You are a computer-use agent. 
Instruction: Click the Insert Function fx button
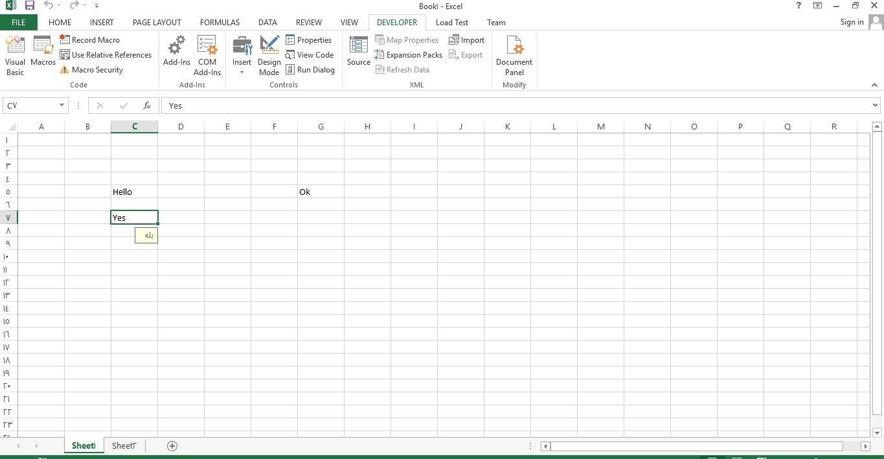147,106
